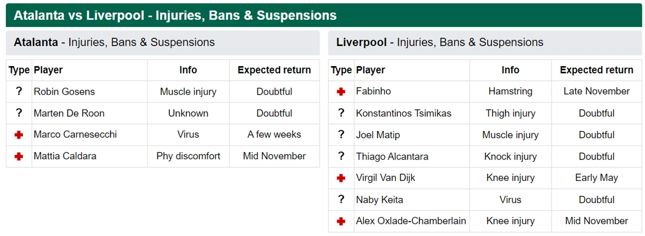The width and height of the screenshot is (645, 236).
Task: Click the question mark beside Thiago Alcantara
Action: pyautogui.click(x=341, y=156)
